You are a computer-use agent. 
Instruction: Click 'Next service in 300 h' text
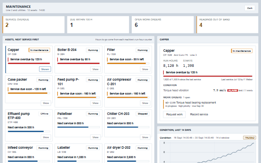[21, 128]
